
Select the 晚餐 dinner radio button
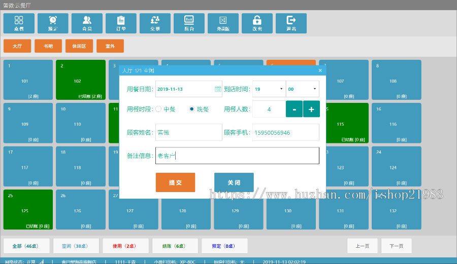click(x=191, y=109)
